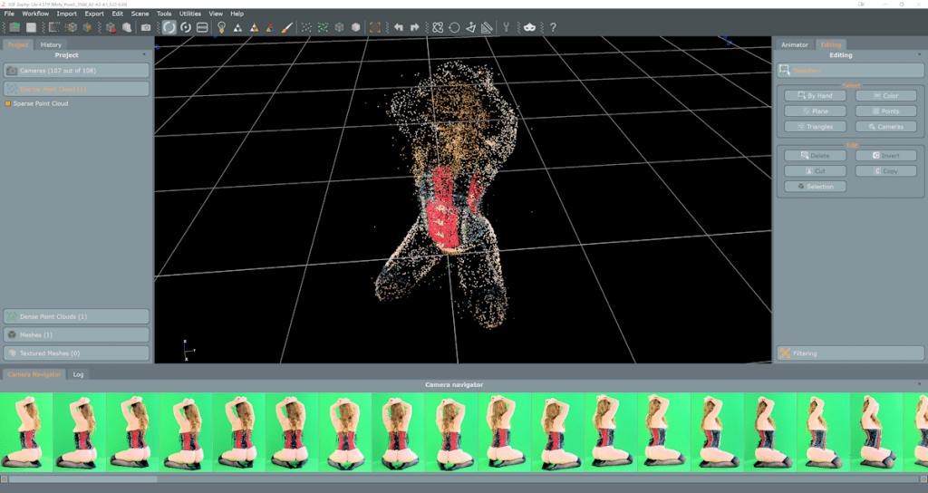Click the light bulb lighting icon
The image size is (928, 493).
[x=220, y=28]
